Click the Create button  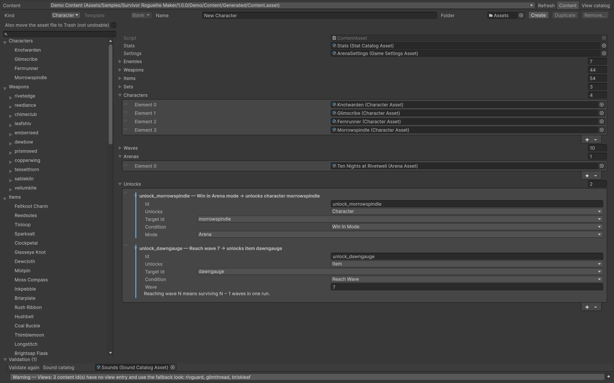click(538, 15)
